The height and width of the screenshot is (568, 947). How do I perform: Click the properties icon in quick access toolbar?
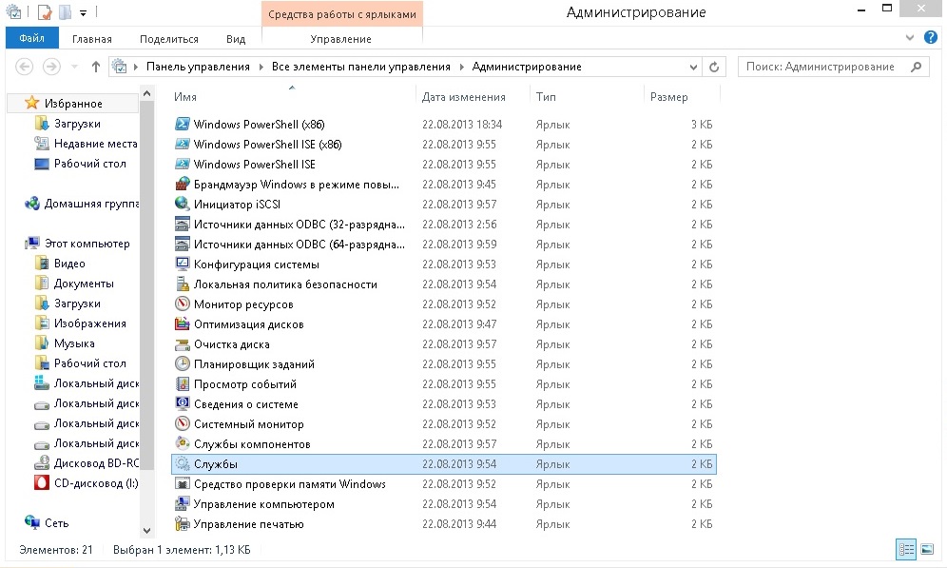(44, 12)
